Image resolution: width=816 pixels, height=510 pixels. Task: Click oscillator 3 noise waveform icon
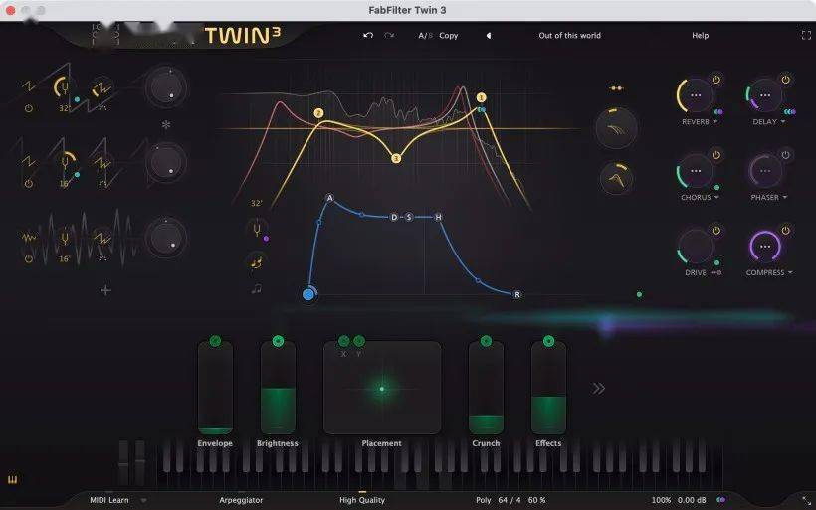coord(29,238)
